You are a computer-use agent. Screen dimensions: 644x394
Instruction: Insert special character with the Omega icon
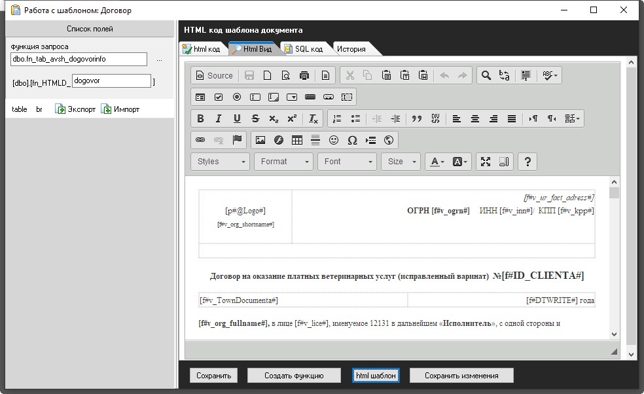(352, 139)
